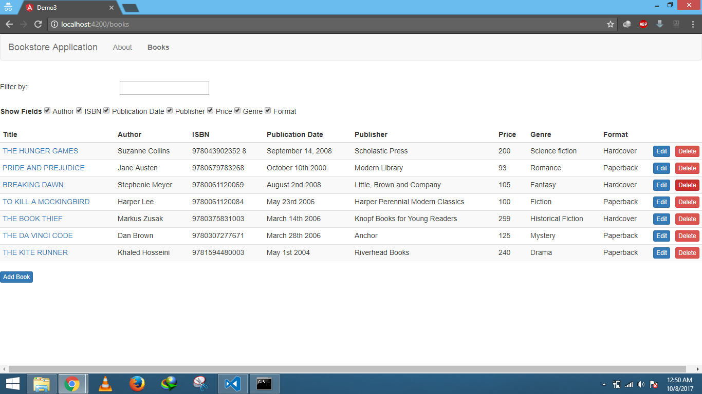This screenshot has width=702, height=394.
Task: Click the download extension icon in toolbar
Action: pyautogui.click(x=660, y=24)
